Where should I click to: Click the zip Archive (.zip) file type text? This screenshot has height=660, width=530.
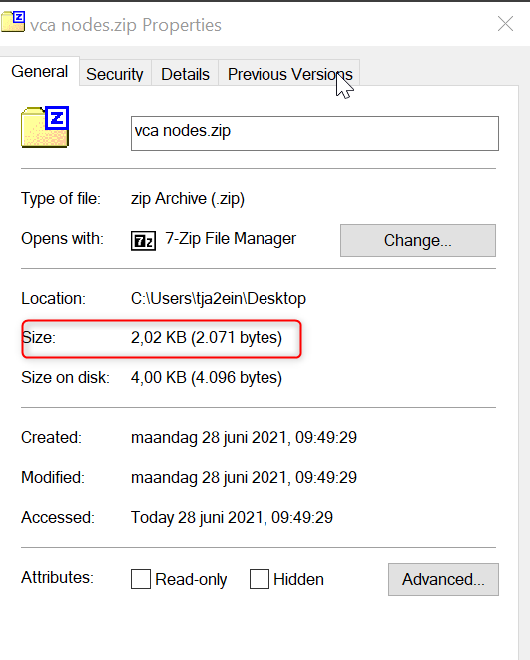coord(188,199)
